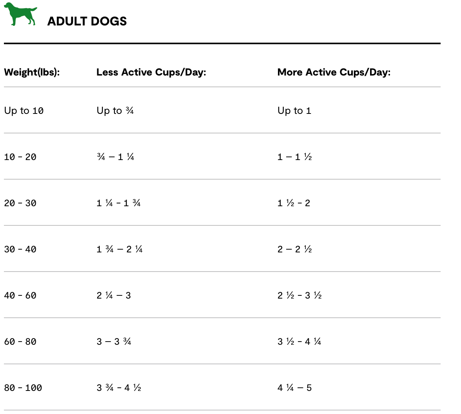Viewport: 461px width, 414px height.
Task: Click the green dog icon
Action: pyautogui.click(x=20, y=14)
